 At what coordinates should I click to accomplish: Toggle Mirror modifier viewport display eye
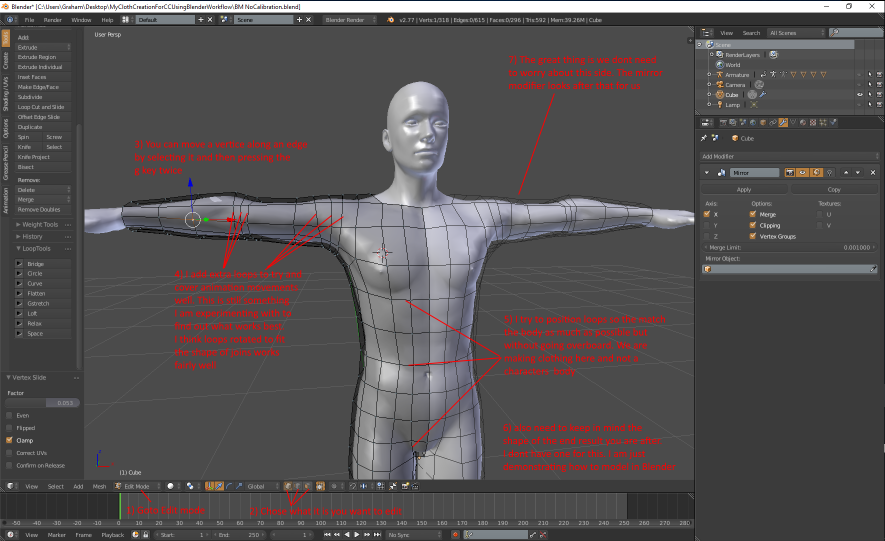tap(802, 172)
